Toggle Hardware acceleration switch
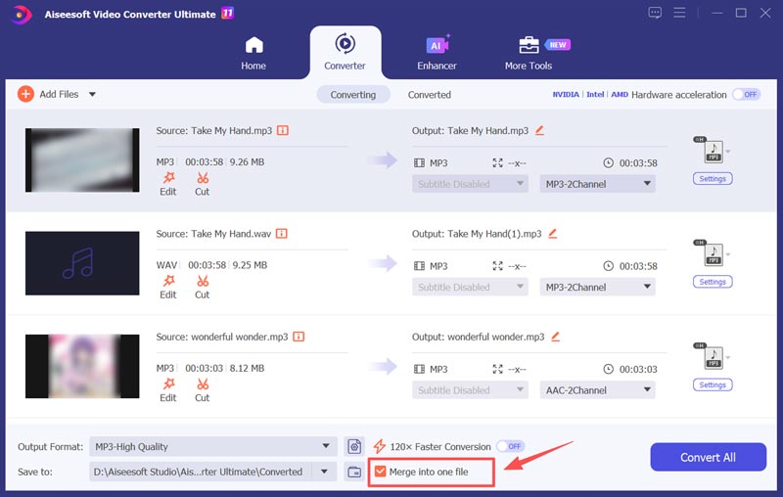The image size is (783, 497). (x=746, y=94)
